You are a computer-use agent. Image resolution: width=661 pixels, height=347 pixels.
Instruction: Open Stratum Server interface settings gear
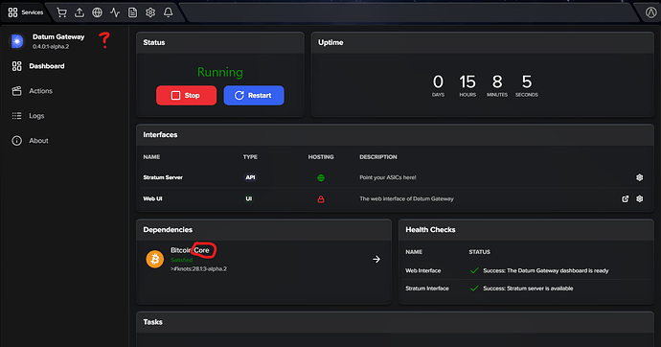(x=640, y=177)
